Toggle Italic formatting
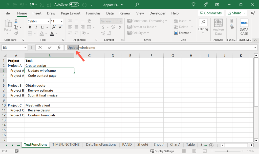 point(36,27)
